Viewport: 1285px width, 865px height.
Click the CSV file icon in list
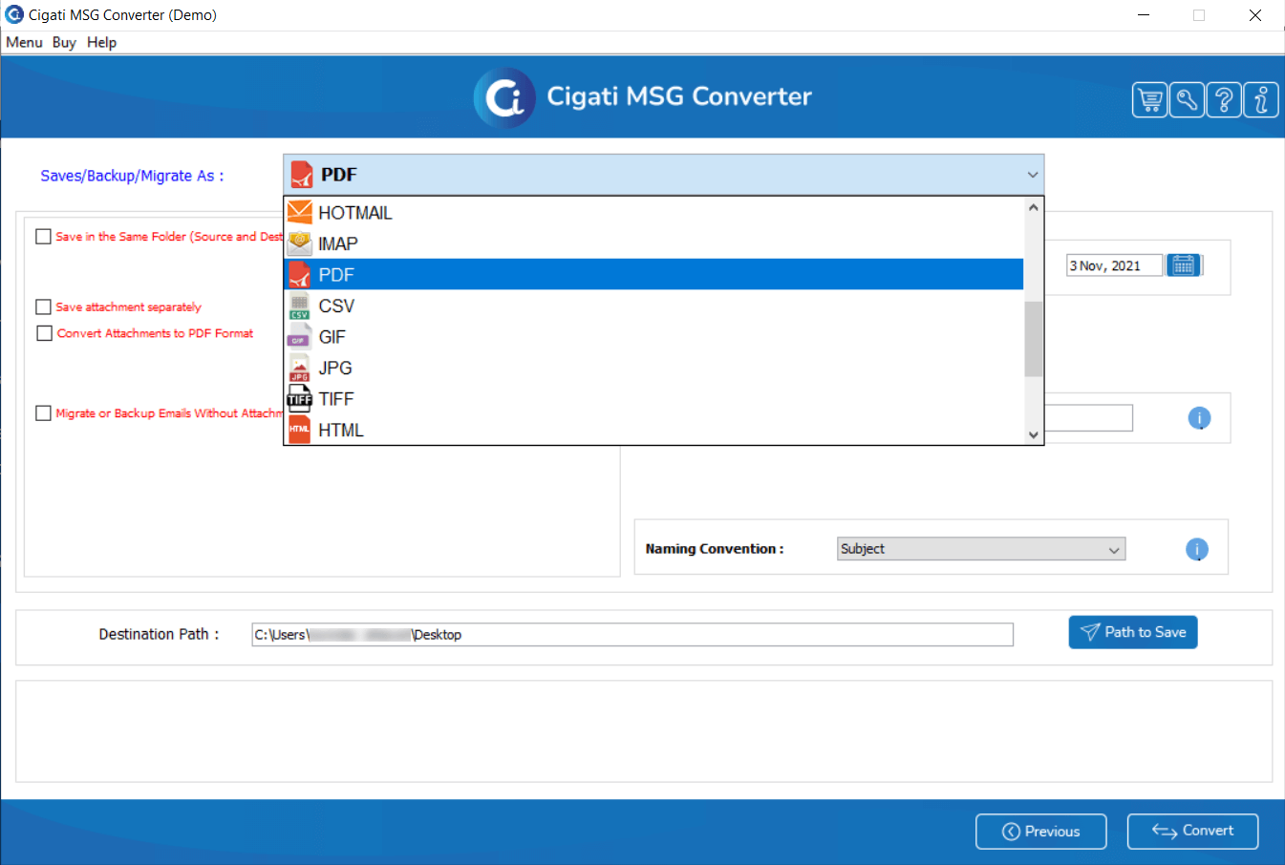pos(300,306)
